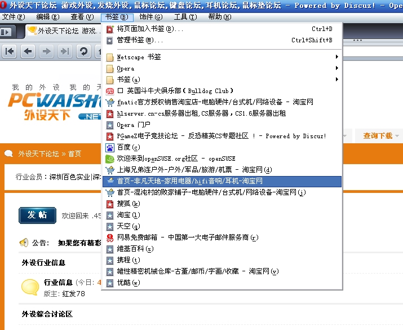
Task: Open the 淘宝(l) bookmark
Action: (x=222, y=215)
